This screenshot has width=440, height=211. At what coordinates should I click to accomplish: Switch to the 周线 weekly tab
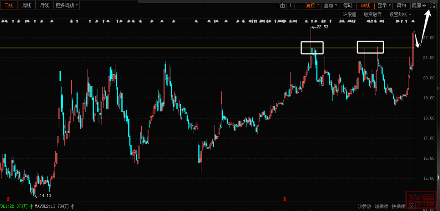tap(27, 5)
